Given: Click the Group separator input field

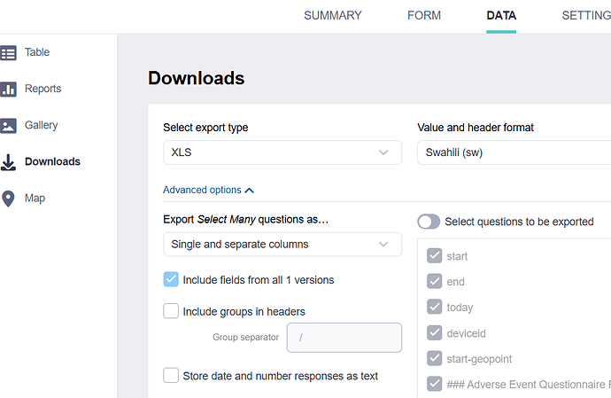Looking at the screenshot, I should click(x=344, y=338).
